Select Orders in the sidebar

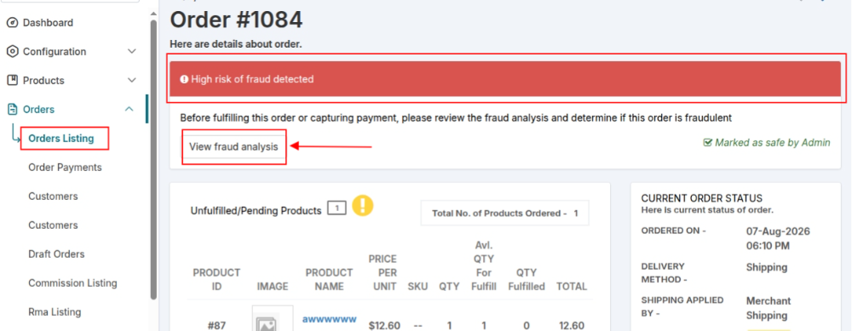coord(38,110)
